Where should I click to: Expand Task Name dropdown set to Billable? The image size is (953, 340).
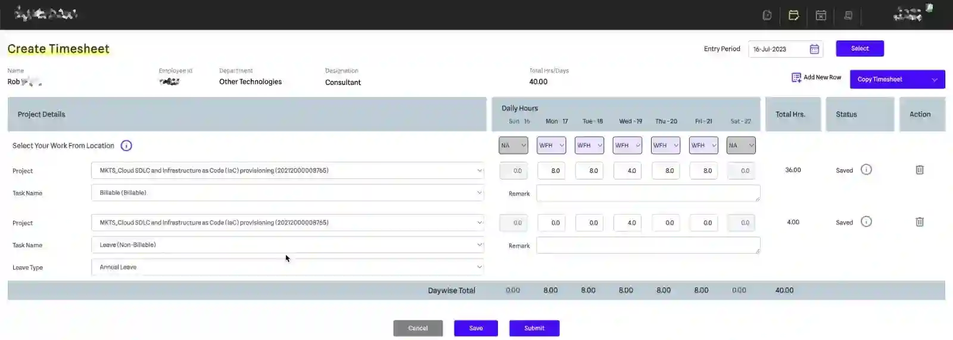tap(288, 193)
